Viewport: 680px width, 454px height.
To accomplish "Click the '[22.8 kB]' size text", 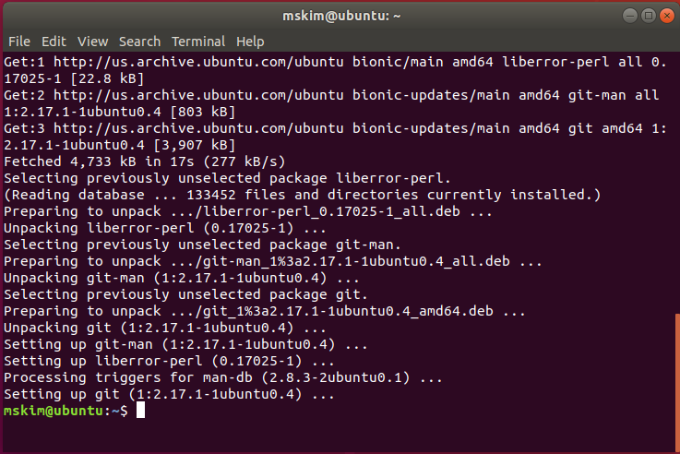I will tap(107, 79).
